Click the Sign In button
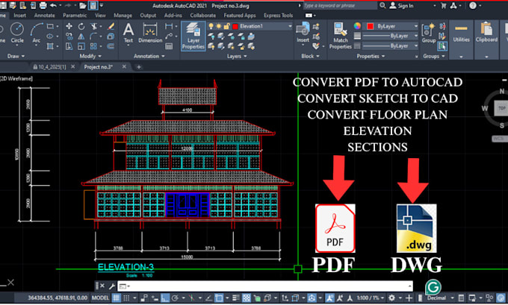508x305 pixels. pos(401,5)
